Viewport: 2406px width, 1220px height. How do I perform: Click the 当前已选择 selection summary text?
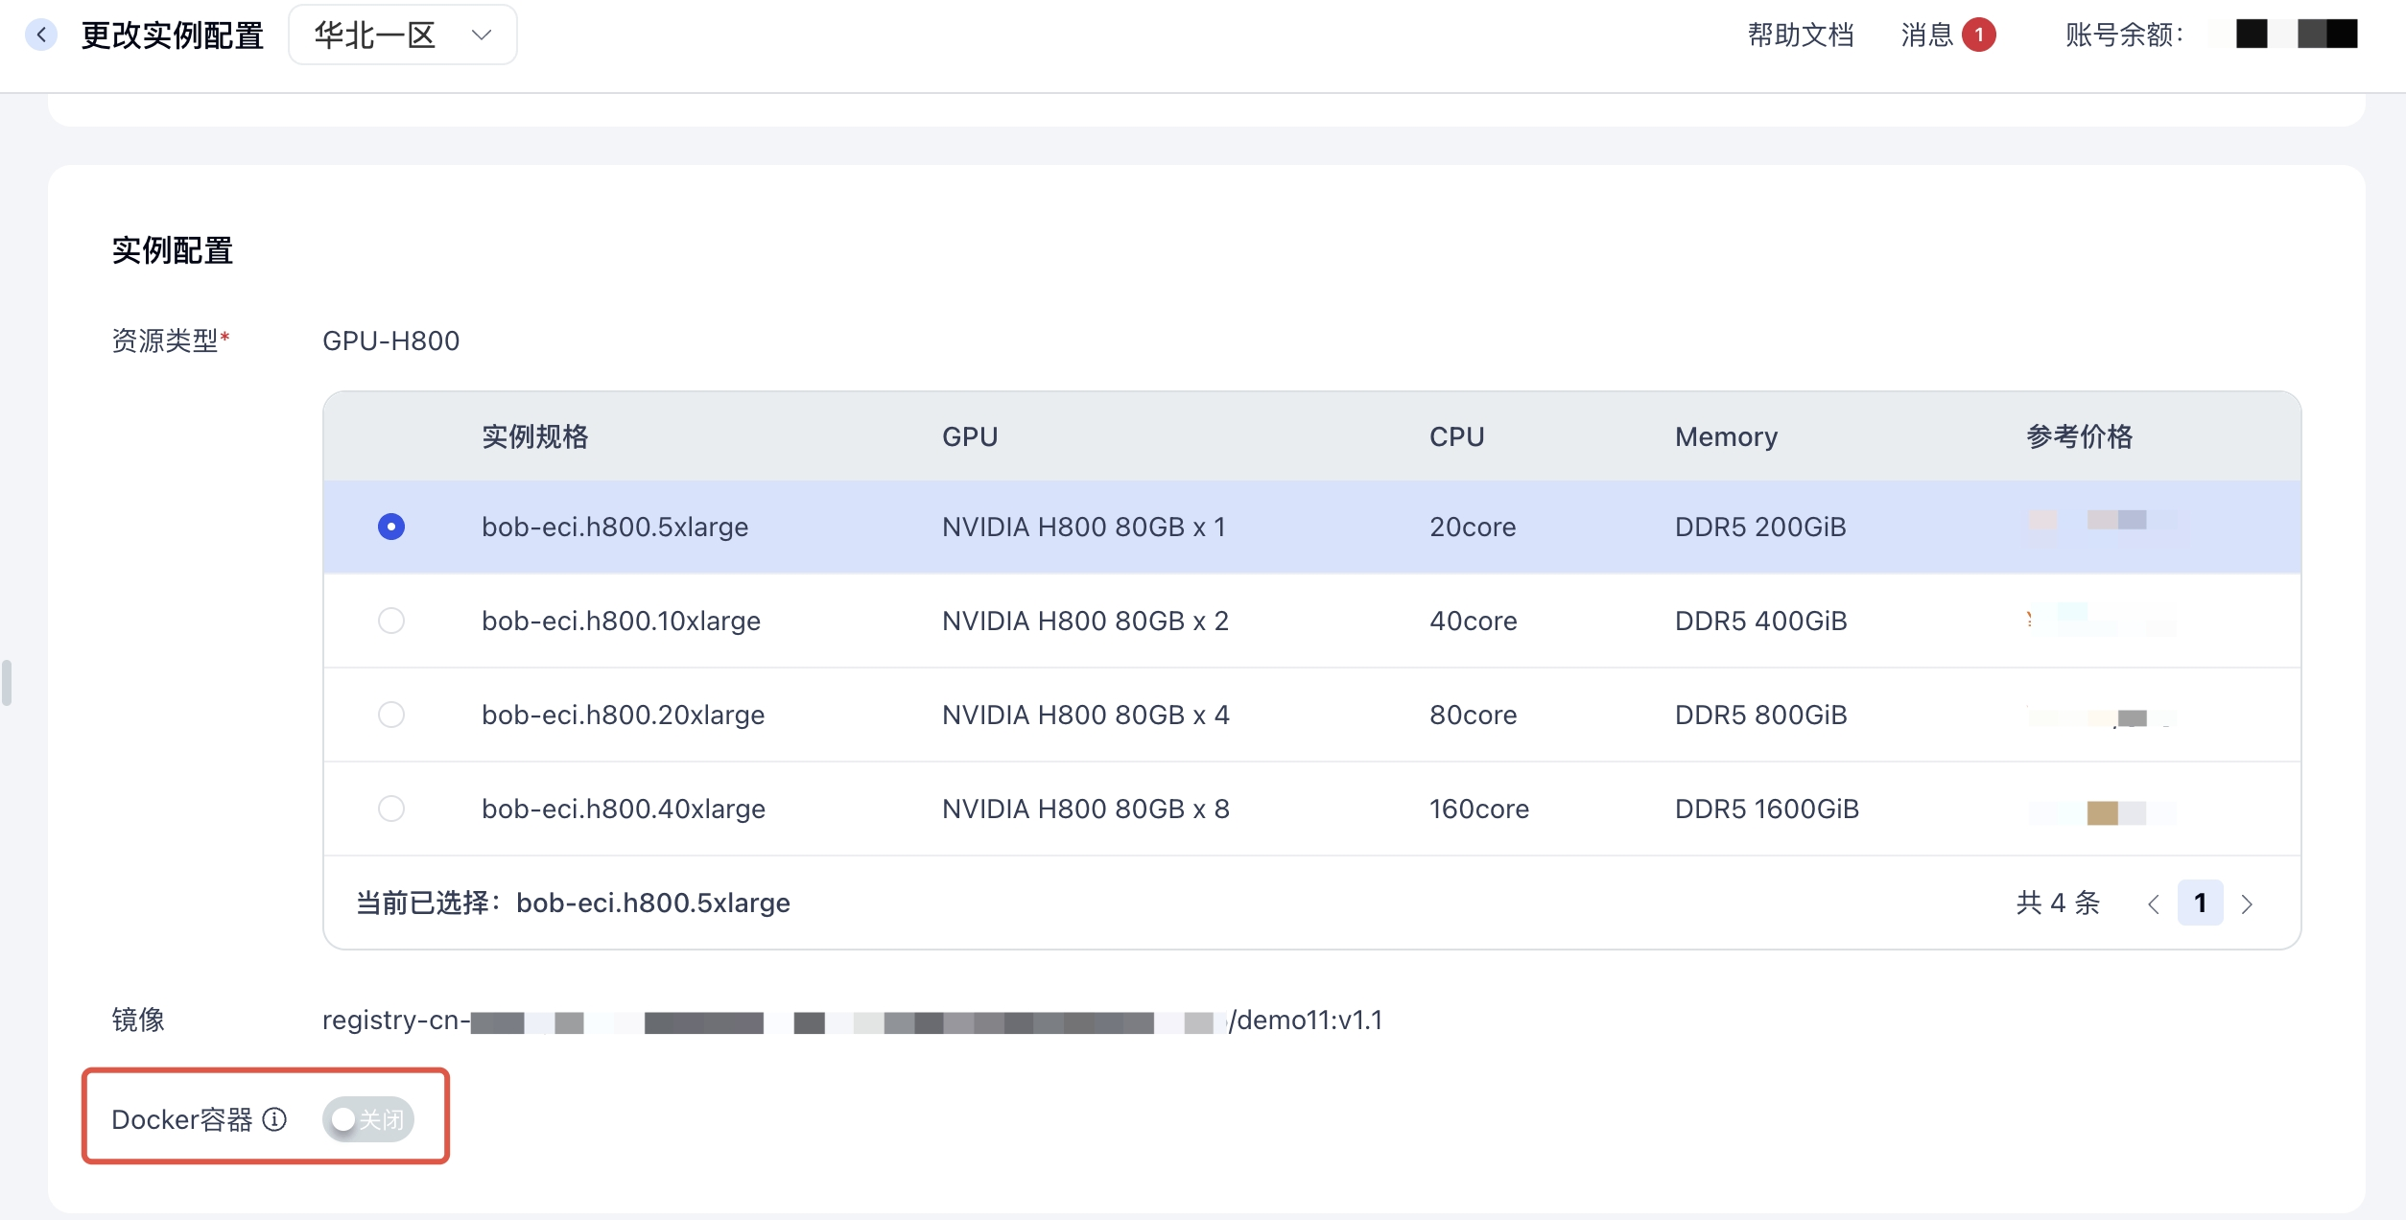point(573,903)
